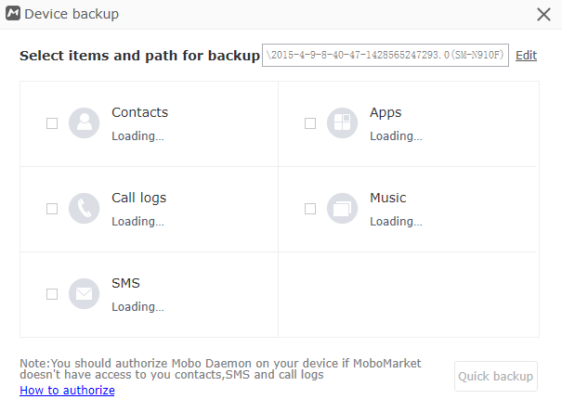Tick the Apps backup checkbox
Viewport: 562px width, 412px height.
coord(310,123)
